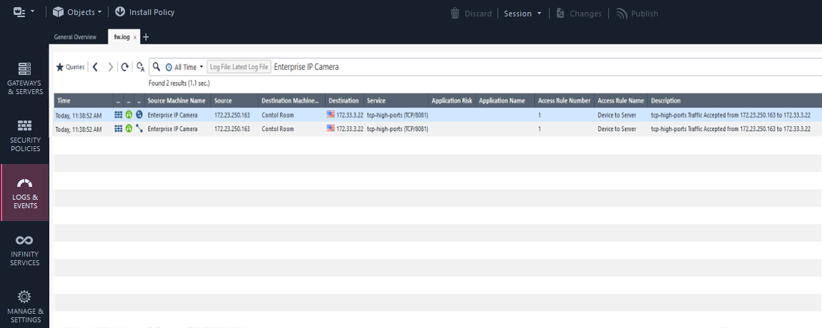Select second row time 11:38:52 AM
The image size is (822, 328).
click(79, 129)
